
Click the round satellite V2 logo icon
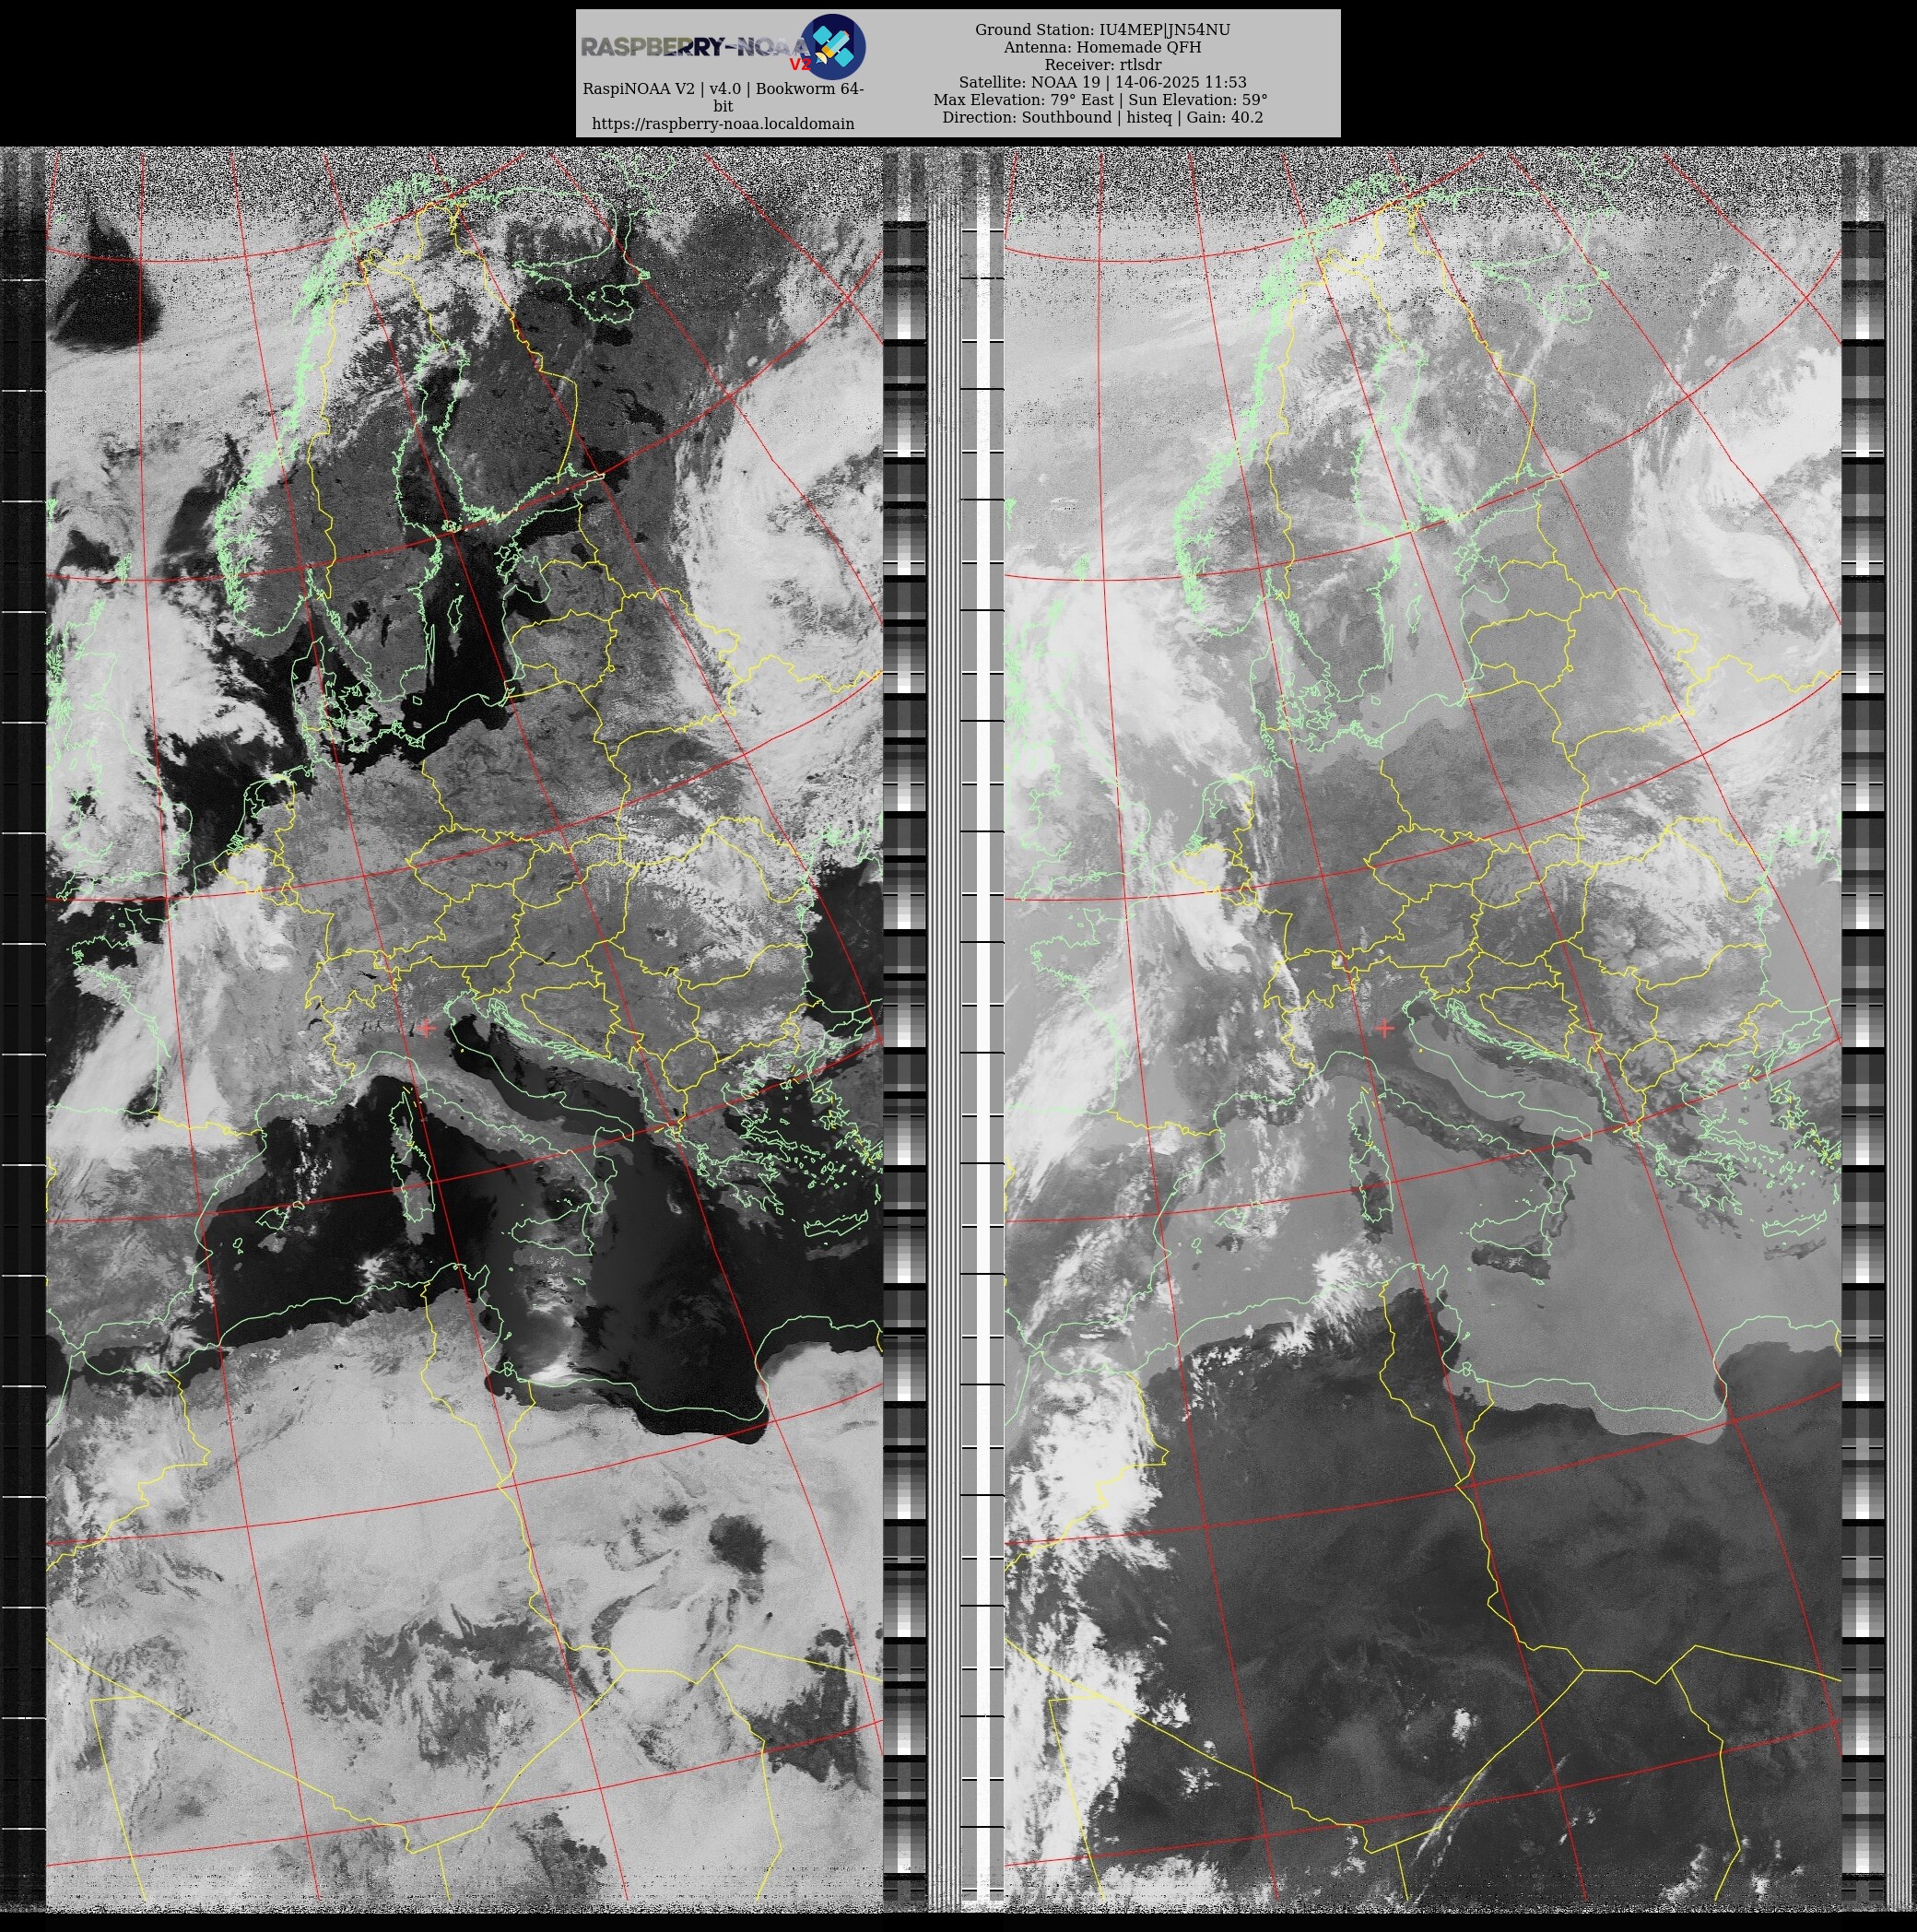tap(832, 47)
